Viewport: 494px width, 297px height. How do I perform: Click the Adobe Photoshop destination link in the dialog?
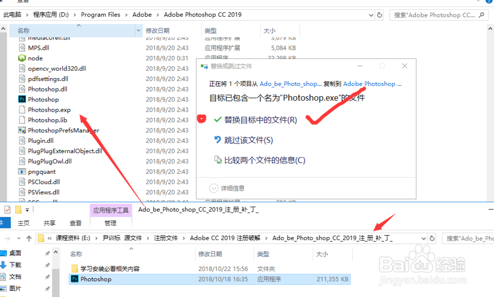(x=372, y=84)
